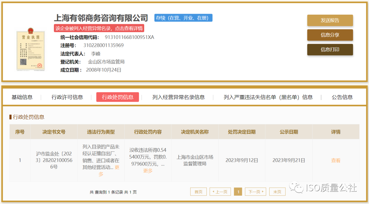Open the 行政许可信息 tab
Image resolution: width=369 pixels, height=204 pixels.
coord(67,97)
